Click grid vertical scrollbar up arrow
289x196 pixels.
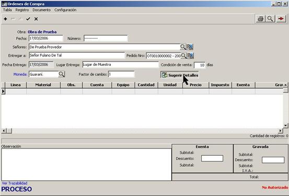(x=285, y=85)
